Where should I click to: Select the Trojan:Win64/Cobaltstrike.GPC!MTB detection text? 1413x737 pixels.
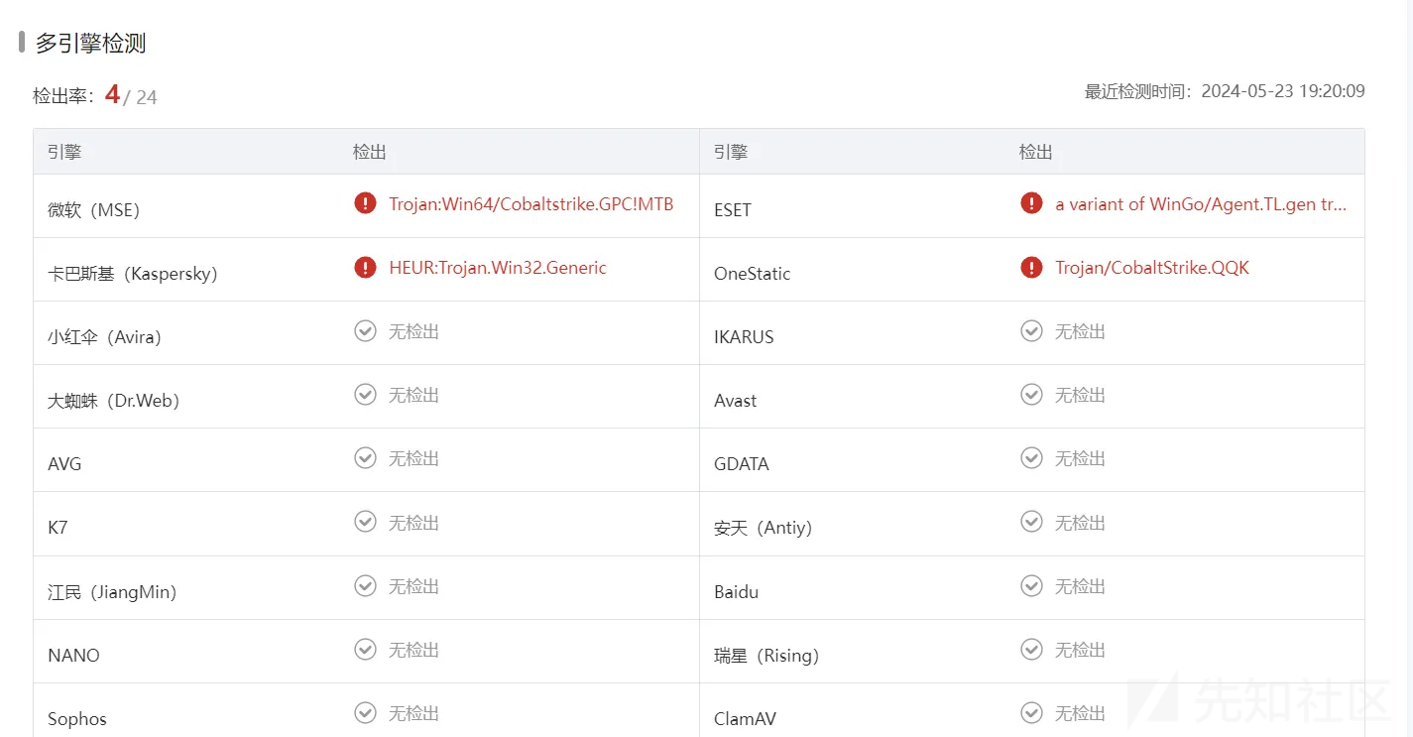tap(531, 204)
